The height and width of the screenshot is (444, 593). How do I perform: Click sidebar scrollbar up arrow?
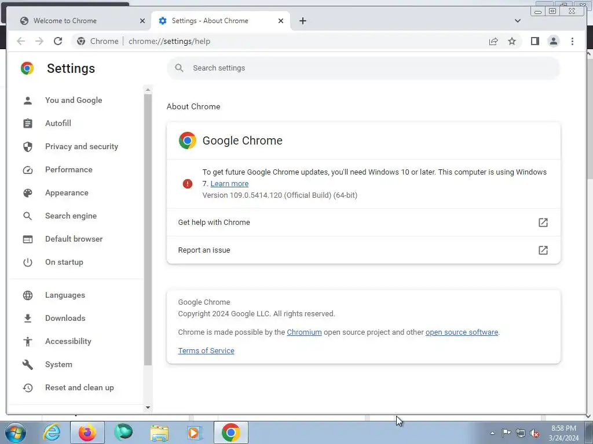148,90
